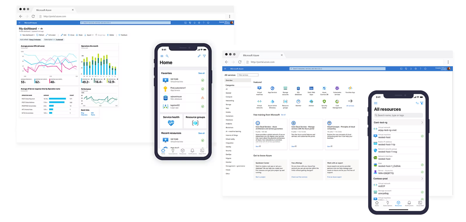Expand the My dashboard title chevron
This screenshot has height=222, width=466.
(x=39, y=29)
